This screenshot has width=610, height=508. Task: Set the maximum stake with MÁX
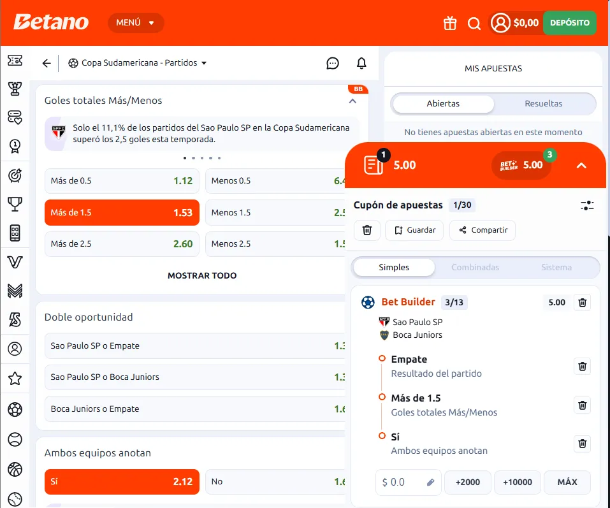click(x=567, y=483)
